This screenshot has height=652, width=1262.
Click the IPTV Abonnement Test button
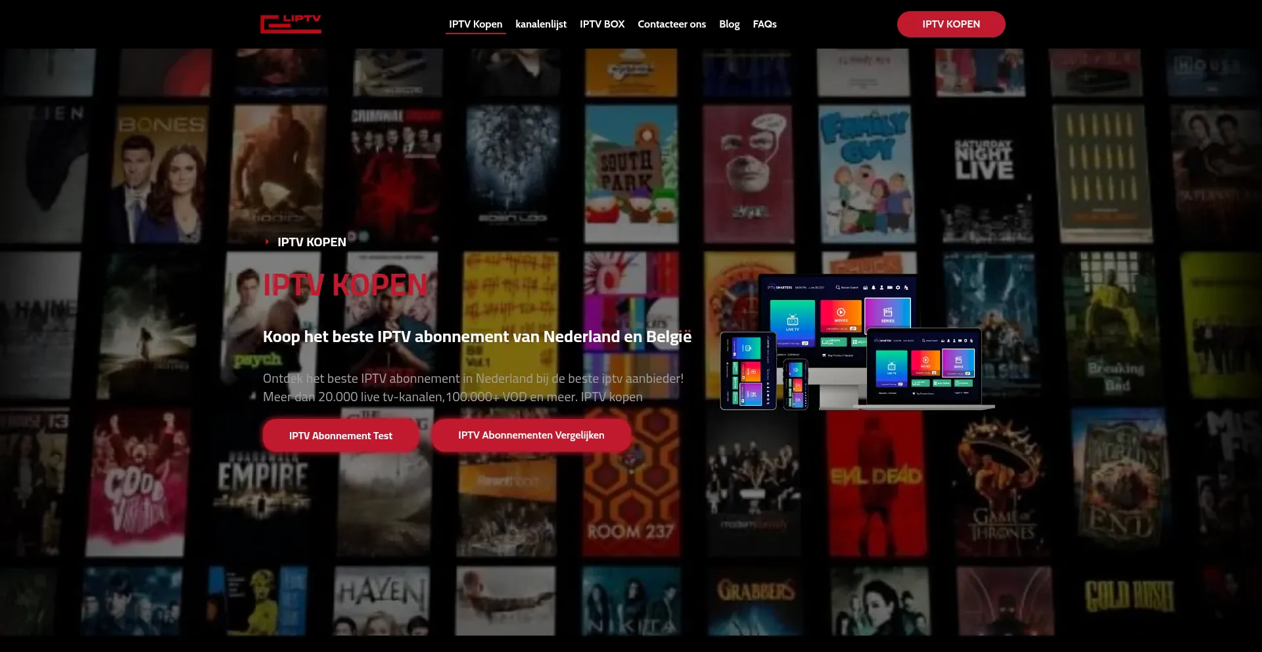[x=340, y=435]
